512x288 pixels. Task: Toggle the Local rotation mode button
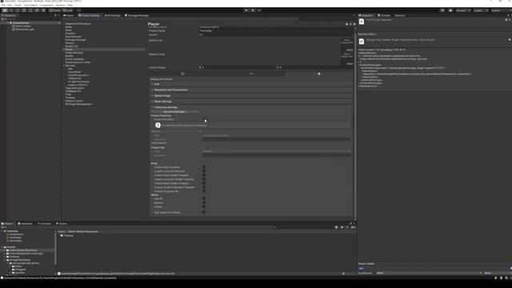point(67,10)
